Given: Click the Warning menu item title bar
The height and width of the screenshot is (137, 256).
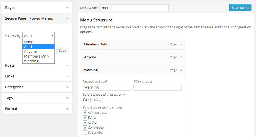Looking at the screenshot, I should coord(132,70).
